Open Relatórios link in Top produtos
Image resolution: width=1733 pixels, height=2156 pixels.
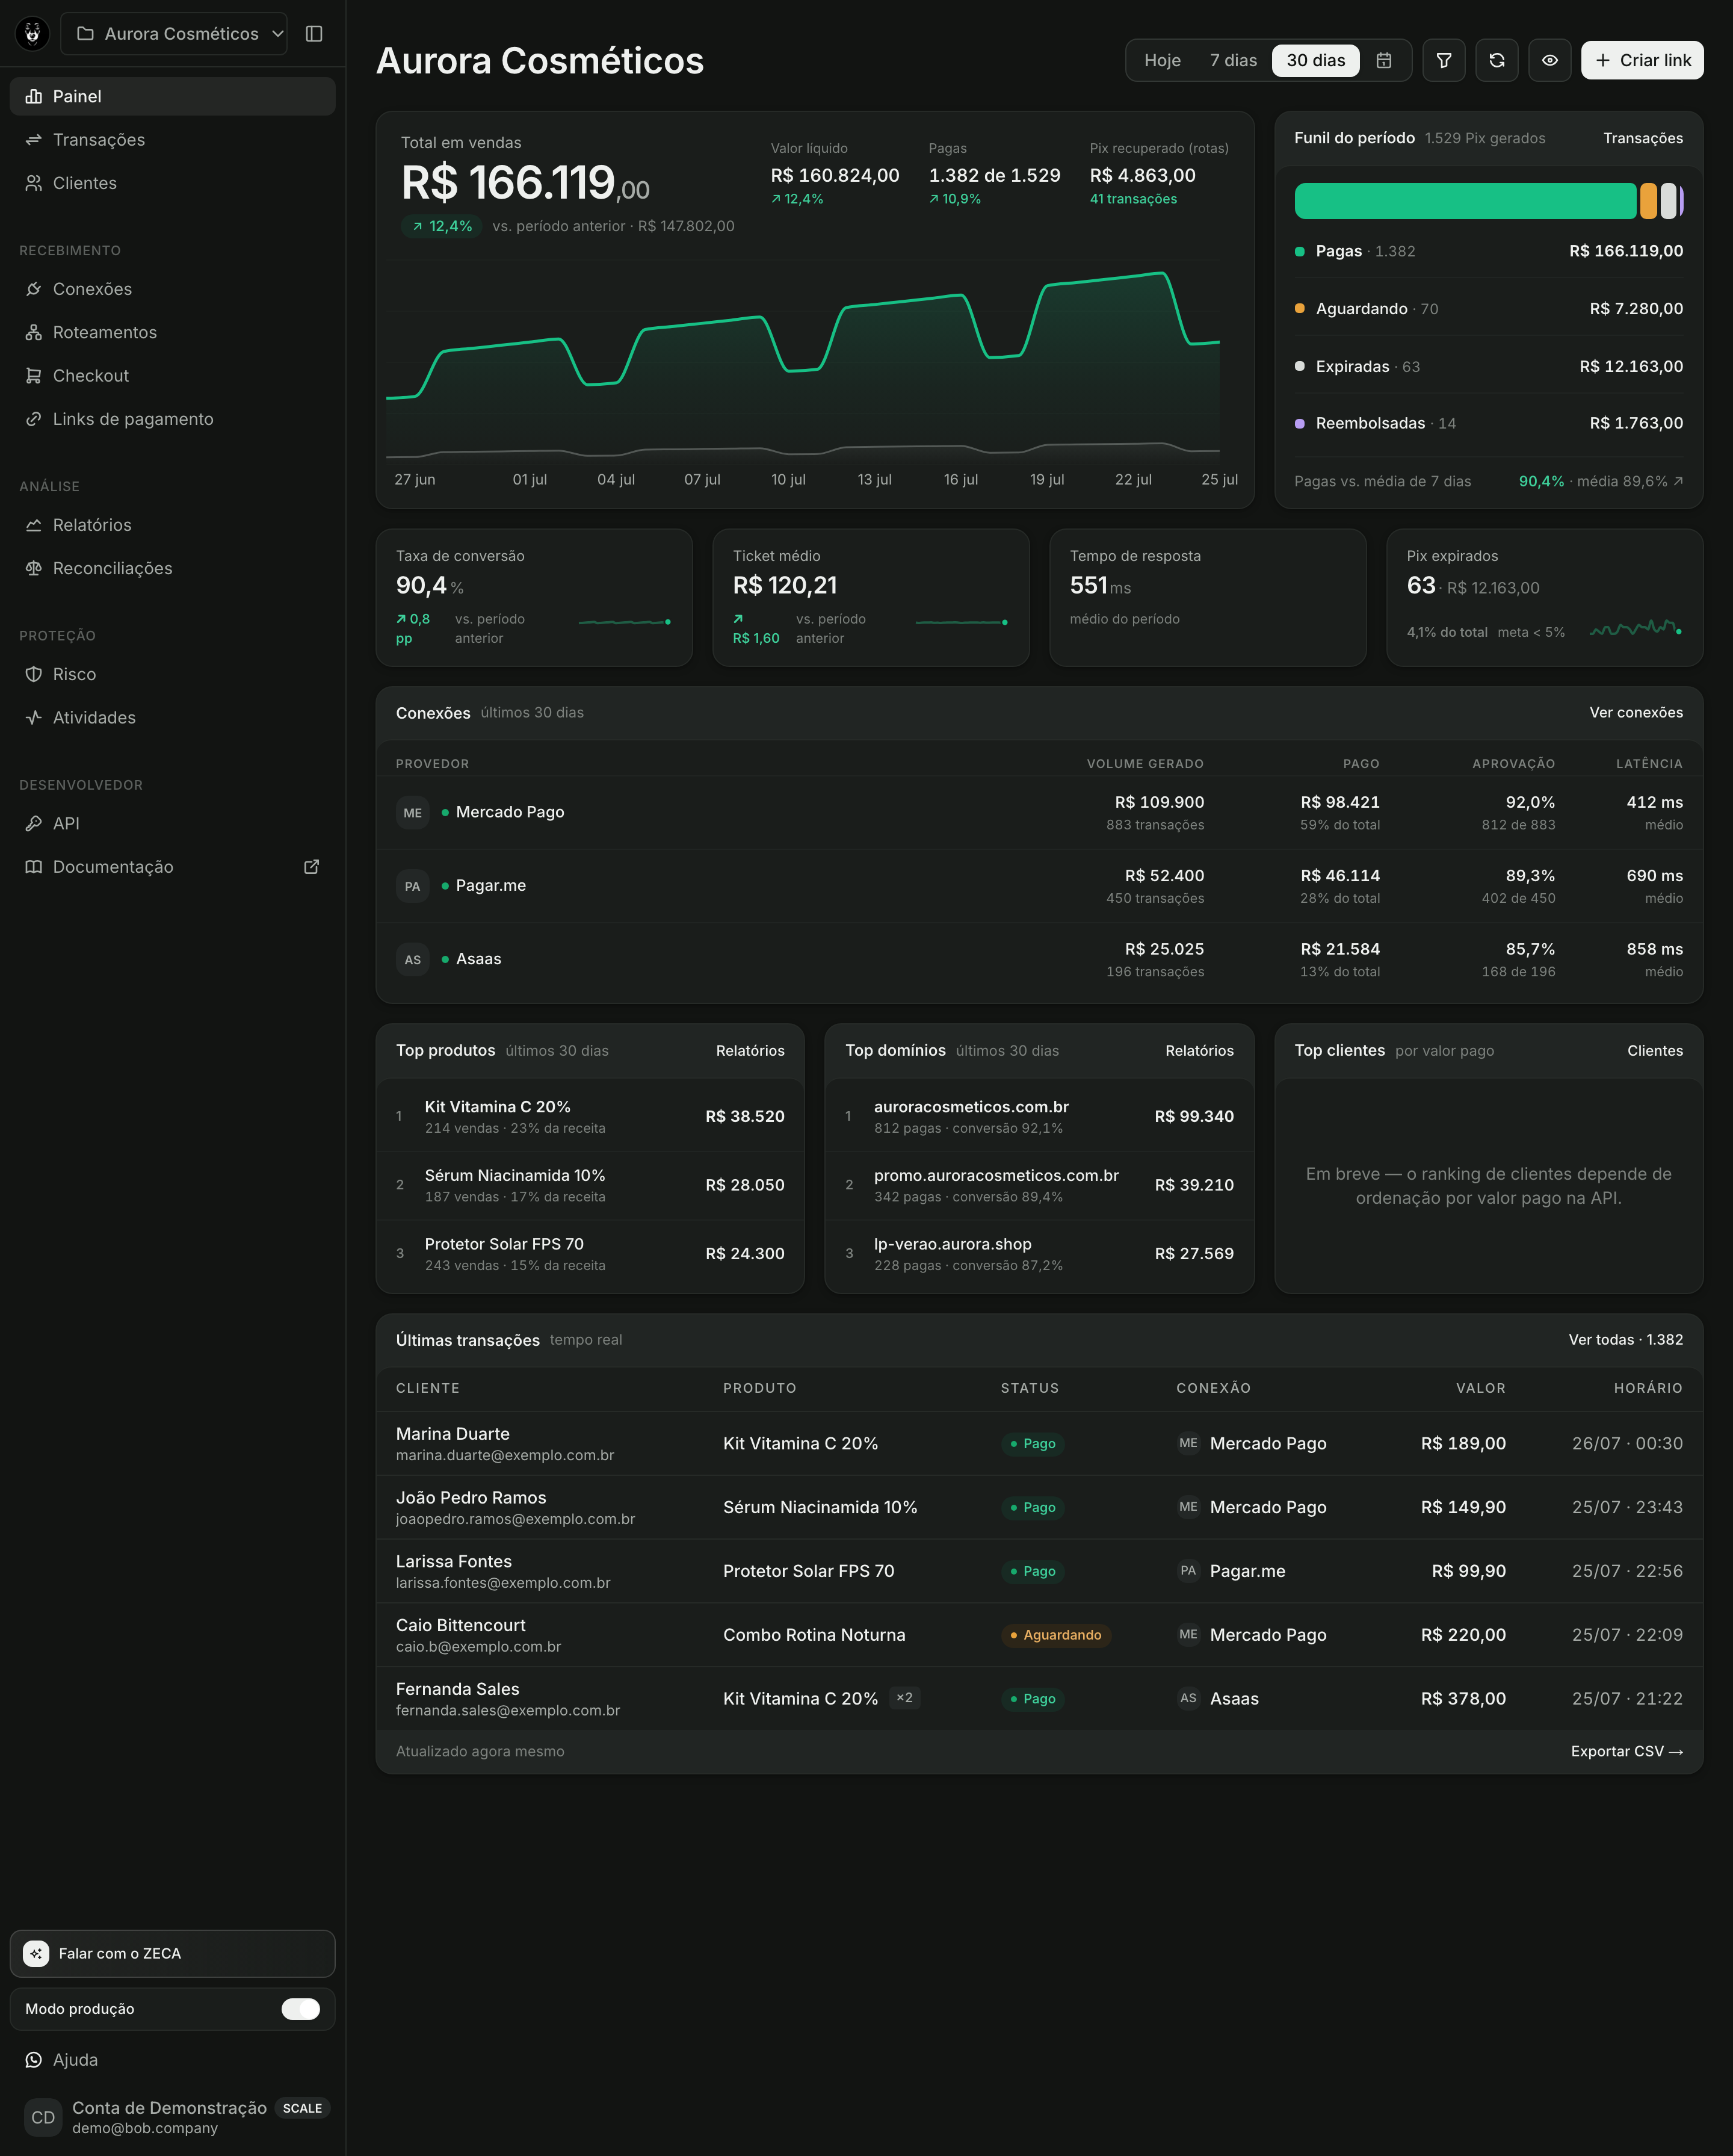(750, 1051)
